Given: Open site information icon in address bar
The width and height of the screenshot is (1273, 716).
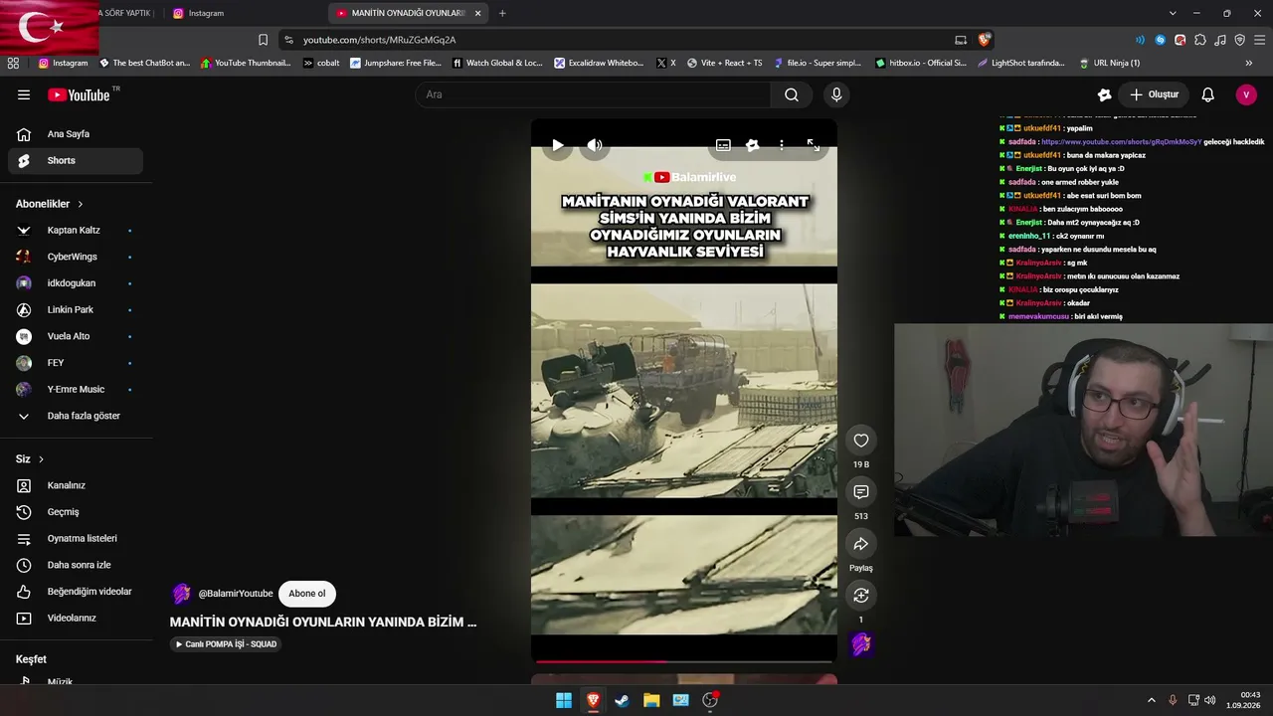Looking at the screenshot, I should click(288, 40).
